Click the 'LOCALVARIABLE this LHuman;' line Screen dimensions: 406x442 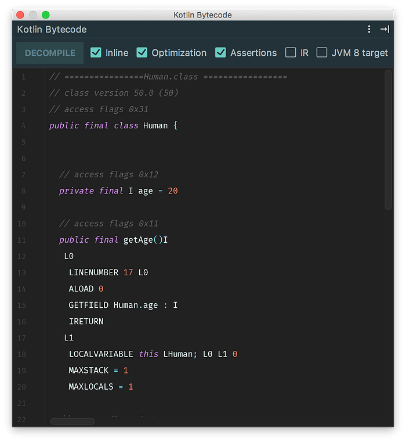coord(153,354)
